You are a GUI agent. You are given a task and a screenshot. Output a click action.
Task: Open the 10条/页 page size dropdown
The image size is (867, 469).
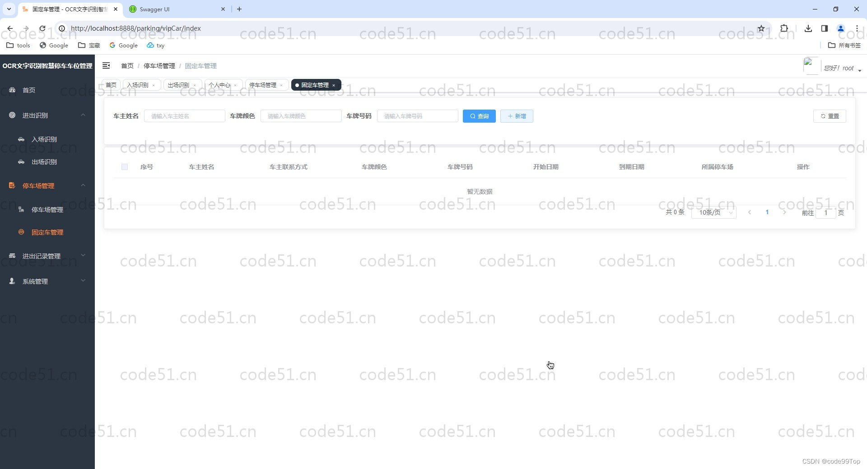pos(713,212)
